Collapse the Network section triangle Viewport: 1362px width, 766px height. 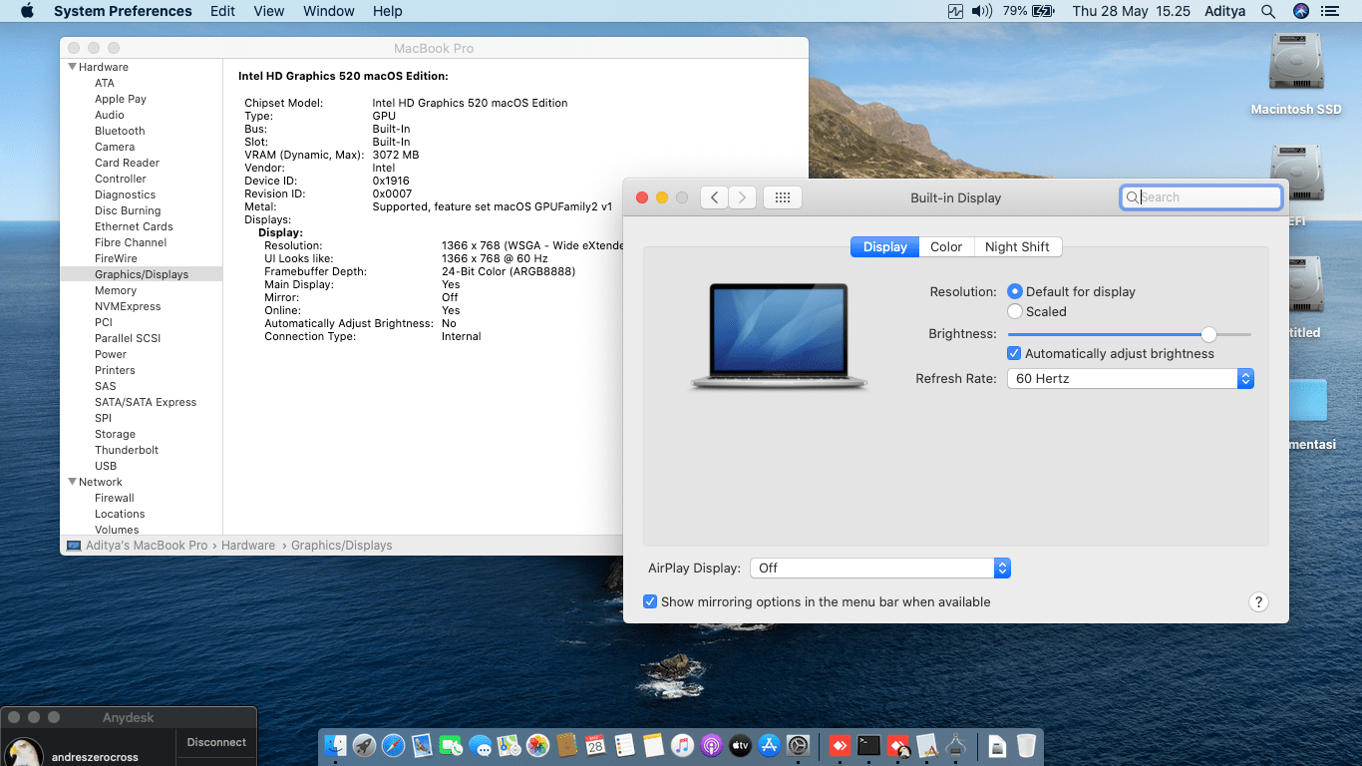click(72, 482)
